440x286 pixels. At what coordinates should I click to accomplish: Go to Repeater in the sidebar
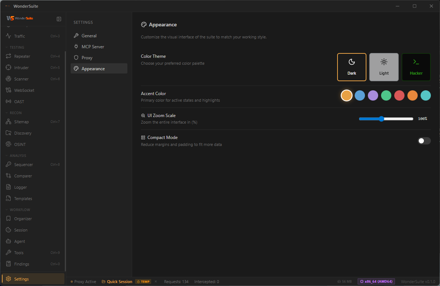coord(33,56)
